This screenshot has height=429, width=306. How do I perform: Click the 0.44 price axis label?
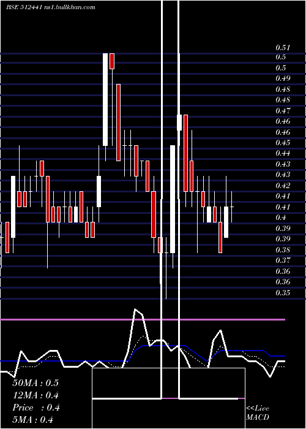pyautogui.click(x=283, y=153)
